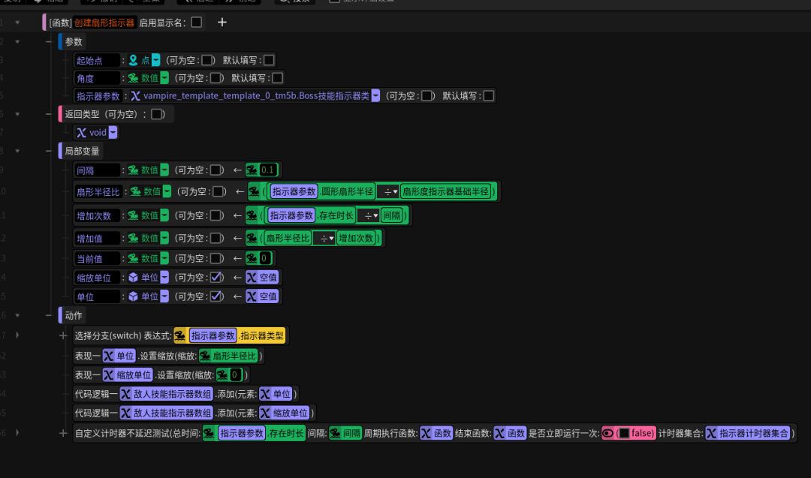Toggle the 返回类型 可为空 checkbox
Image resolution: width=811 pixels, height=478 pixels.
point(157,114)
